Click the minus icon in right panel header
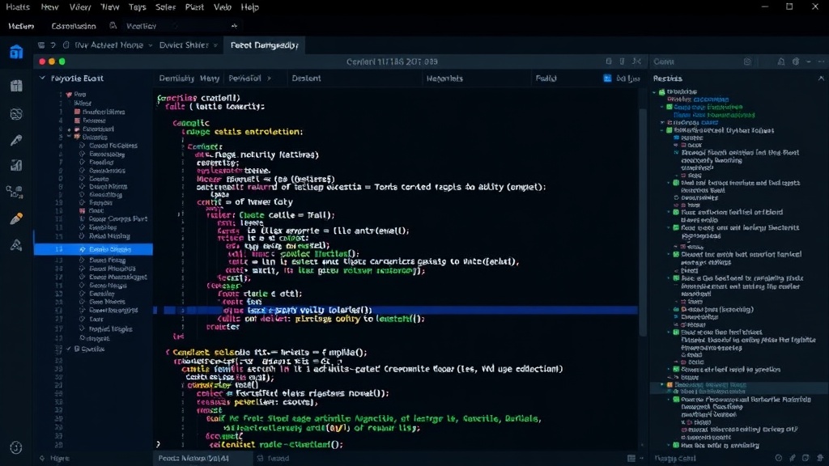 pyautogui.click(x=809, y=61)
